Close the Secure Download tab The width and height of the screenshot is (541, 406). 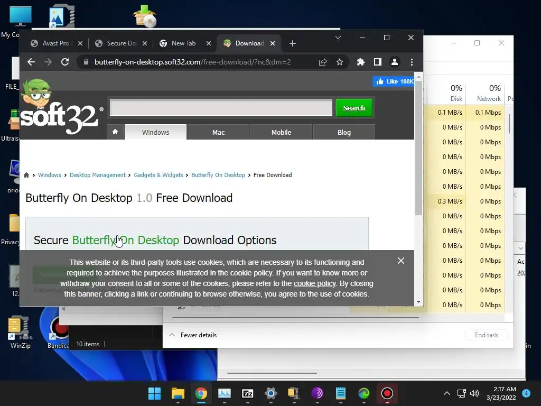coord(145,43)
